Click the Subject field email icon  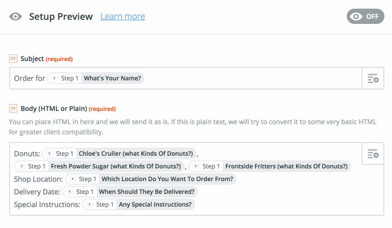point(13,59)
